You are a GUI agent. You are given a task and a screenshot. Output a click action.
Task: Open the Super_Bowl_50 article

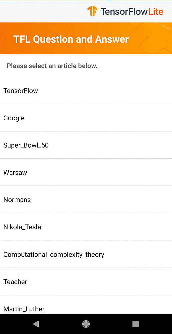point(86,145)
